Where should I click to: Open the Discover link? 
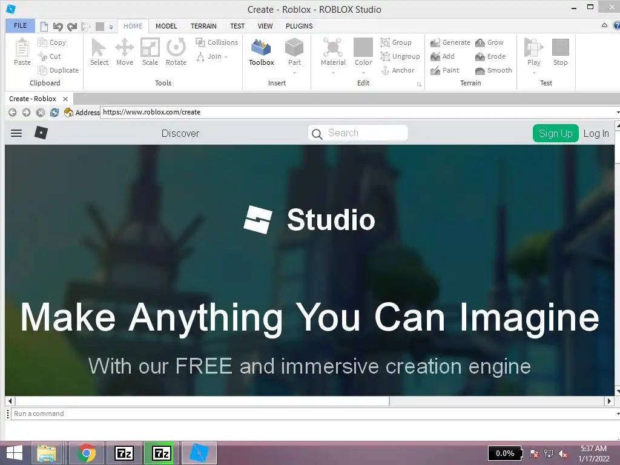[180, 133]
